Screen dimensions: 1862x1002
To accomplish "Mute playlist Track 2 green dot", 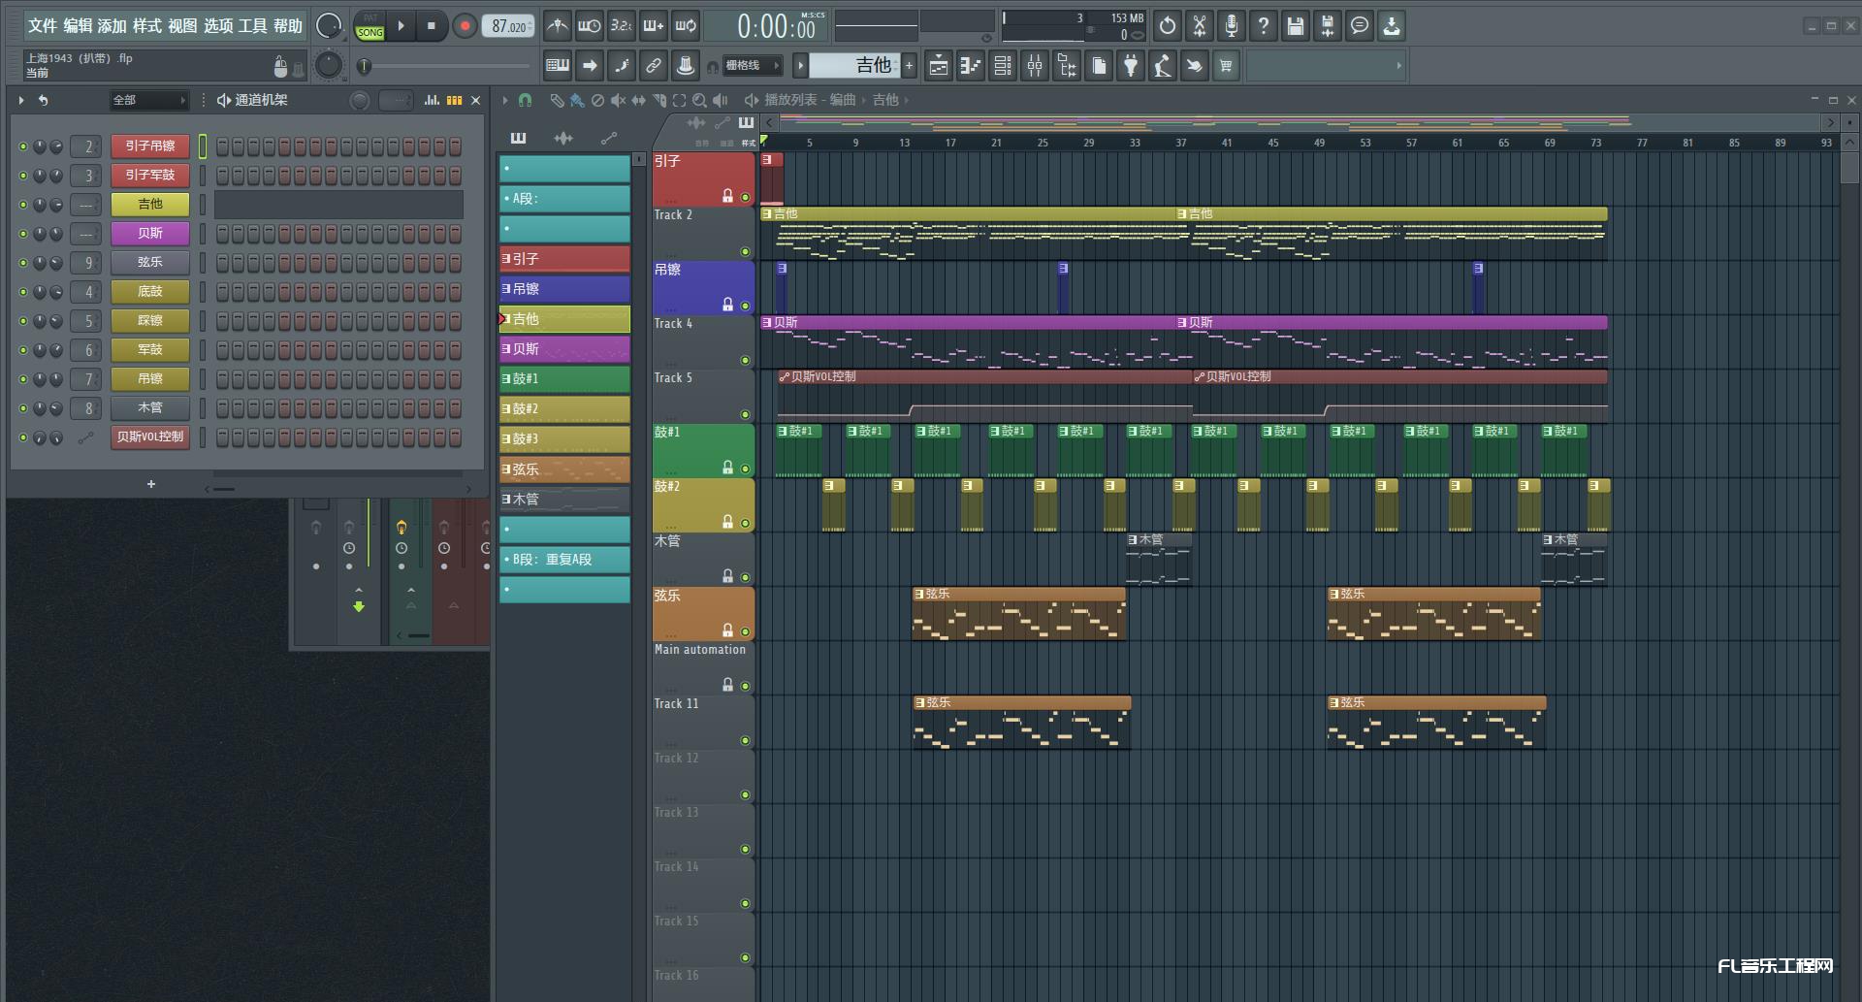I will point(746,251).
